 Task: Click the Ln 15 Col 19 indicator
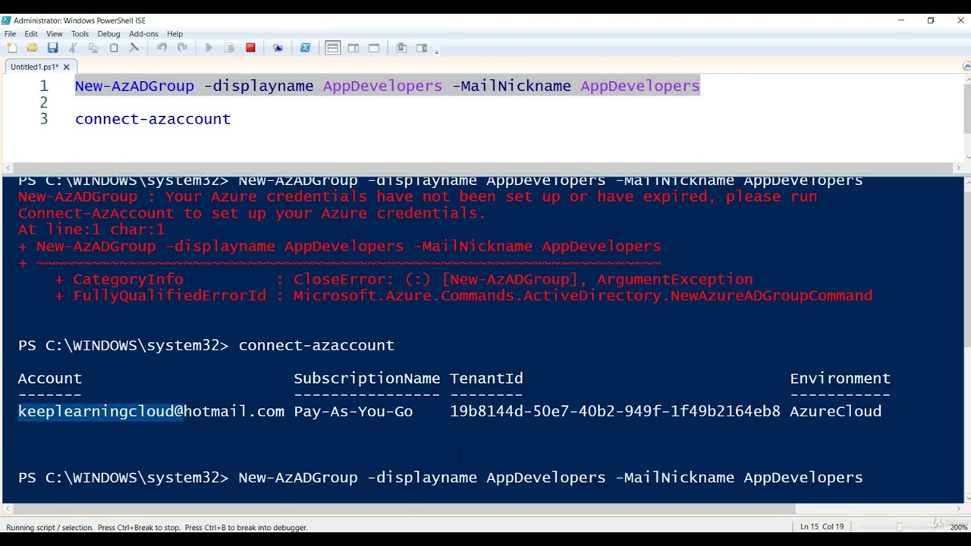(x=822, y=526)
